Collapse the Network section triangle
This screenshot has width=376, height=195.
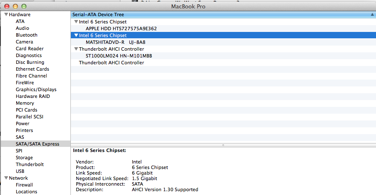6,178
